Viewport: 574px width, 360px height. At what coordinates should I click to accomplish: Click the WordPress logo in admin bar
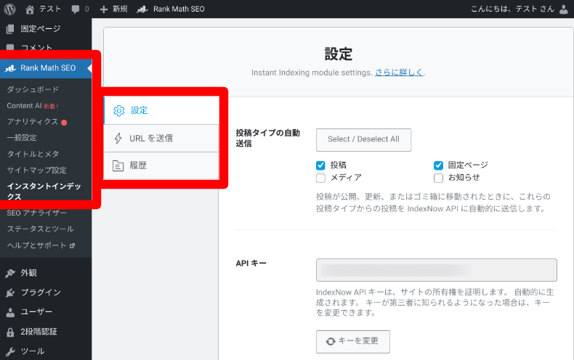click(x=9, y=9)
